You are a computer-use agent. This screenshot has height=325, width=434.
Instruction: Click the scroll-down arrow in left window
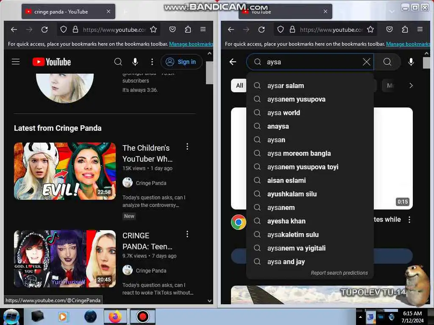click(209, 301)
